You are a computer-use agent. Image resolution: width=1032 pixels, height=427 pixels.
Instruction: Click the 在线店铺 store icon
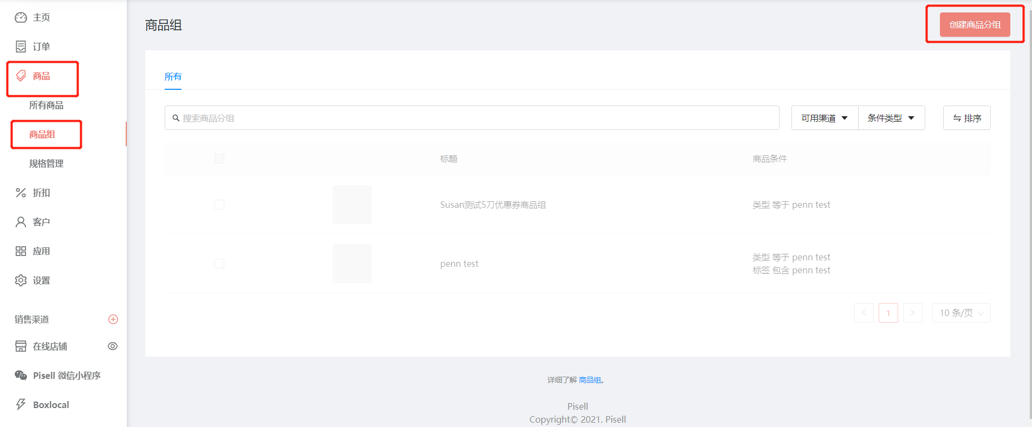click(x=21, y=346)
